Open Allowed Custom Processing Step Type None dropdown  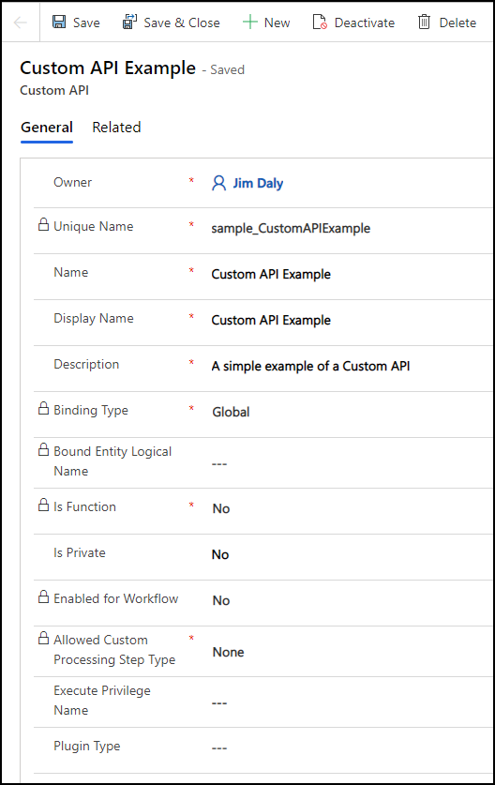228,653
